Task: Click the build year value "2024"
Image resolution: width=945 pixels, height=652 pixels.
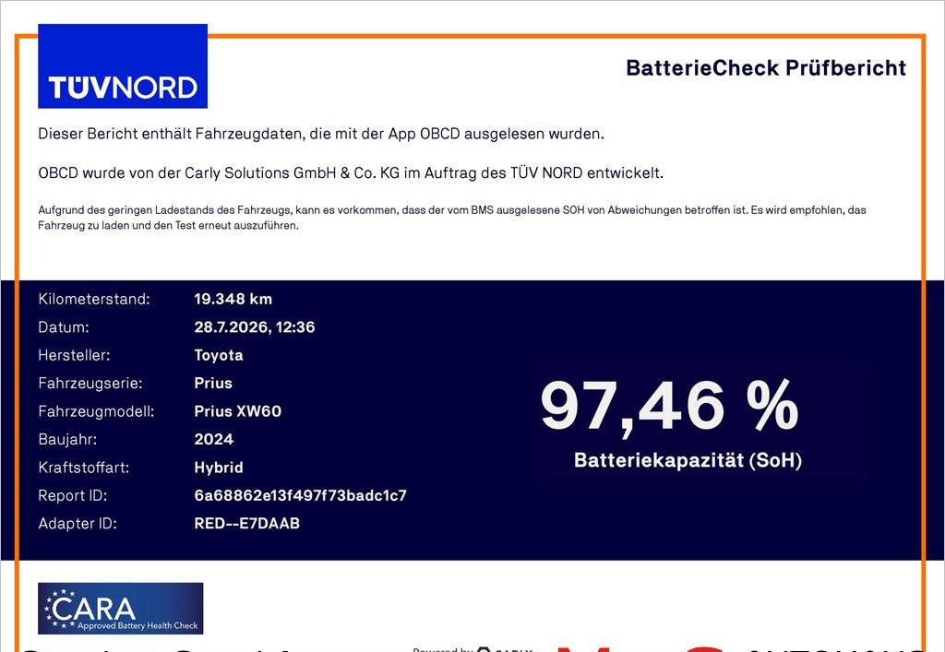Action: (214, 440)
